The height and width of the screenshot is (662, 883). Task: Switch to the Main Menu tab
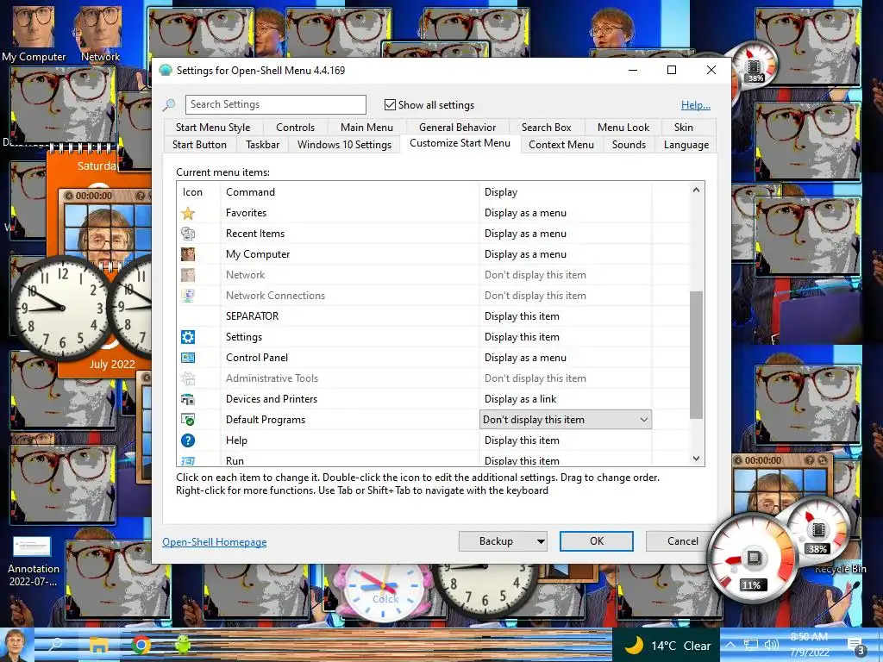[366, 128]
